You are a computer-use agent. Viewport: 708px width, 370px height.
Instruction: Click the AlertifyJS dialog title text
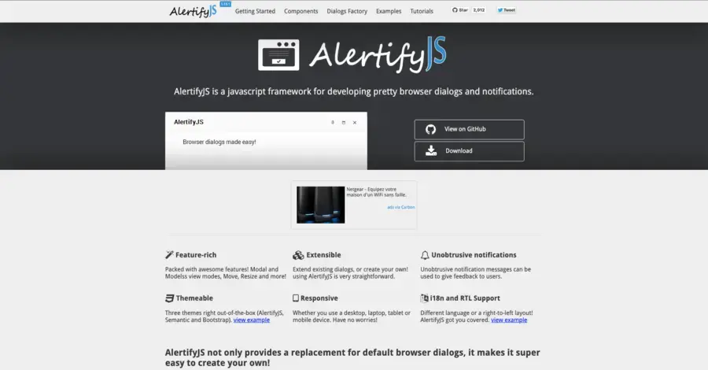click(x=189, y=122)
